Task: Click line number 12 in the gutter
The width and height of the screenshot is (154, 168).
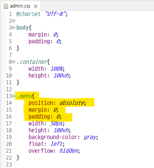Action: pyautogui.click(x=9, y=89)
